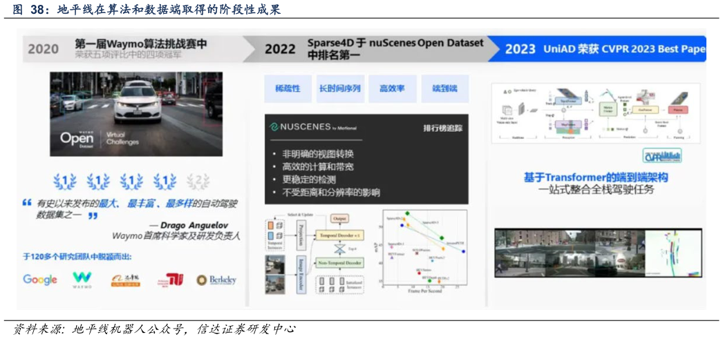Click the grey laurel badge numbered 2

click(198, 182)
